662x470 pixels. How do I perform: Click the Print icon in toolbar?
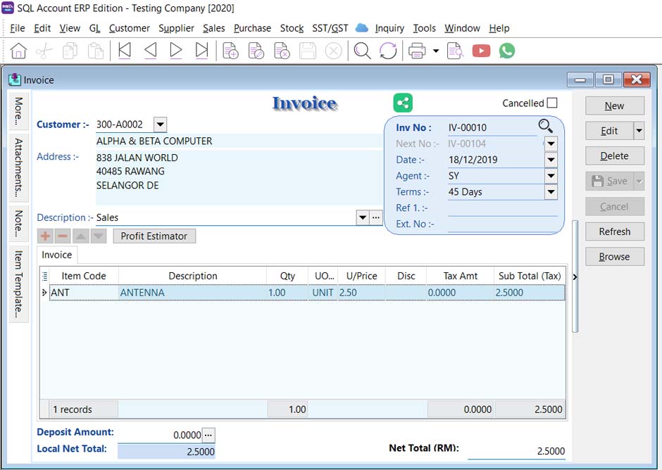[417, 51]
